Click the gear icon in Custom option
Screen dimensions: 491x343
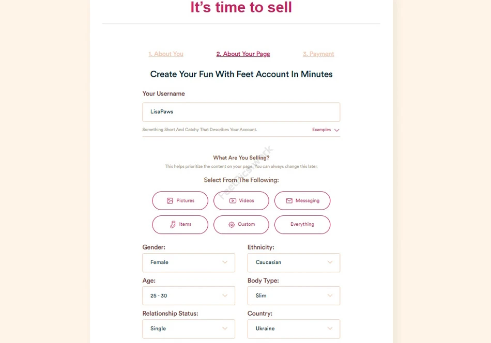[232, 225]
